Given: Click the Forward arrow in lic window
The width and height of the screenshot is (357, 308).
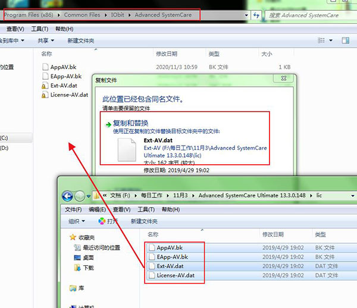Looking at the screenshot, I should (80, 196).
